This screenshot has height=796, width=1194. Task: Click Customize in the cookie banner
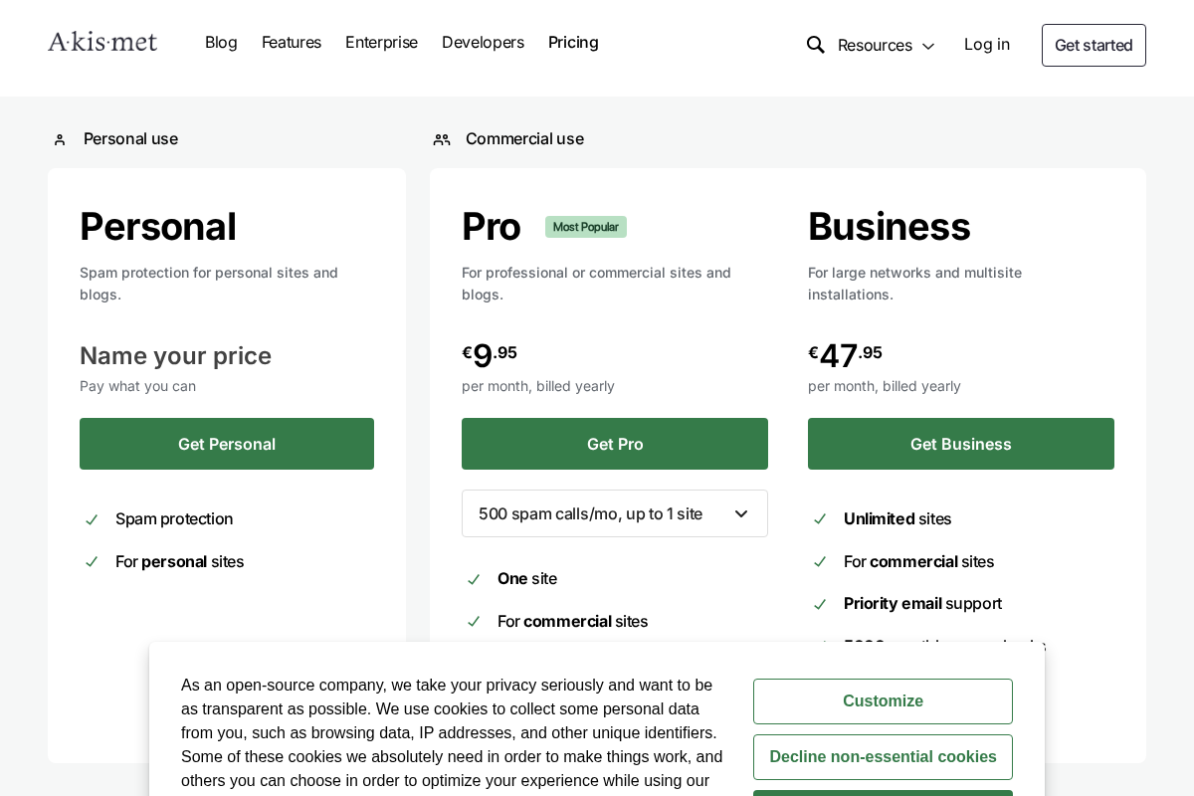[883, 701]
